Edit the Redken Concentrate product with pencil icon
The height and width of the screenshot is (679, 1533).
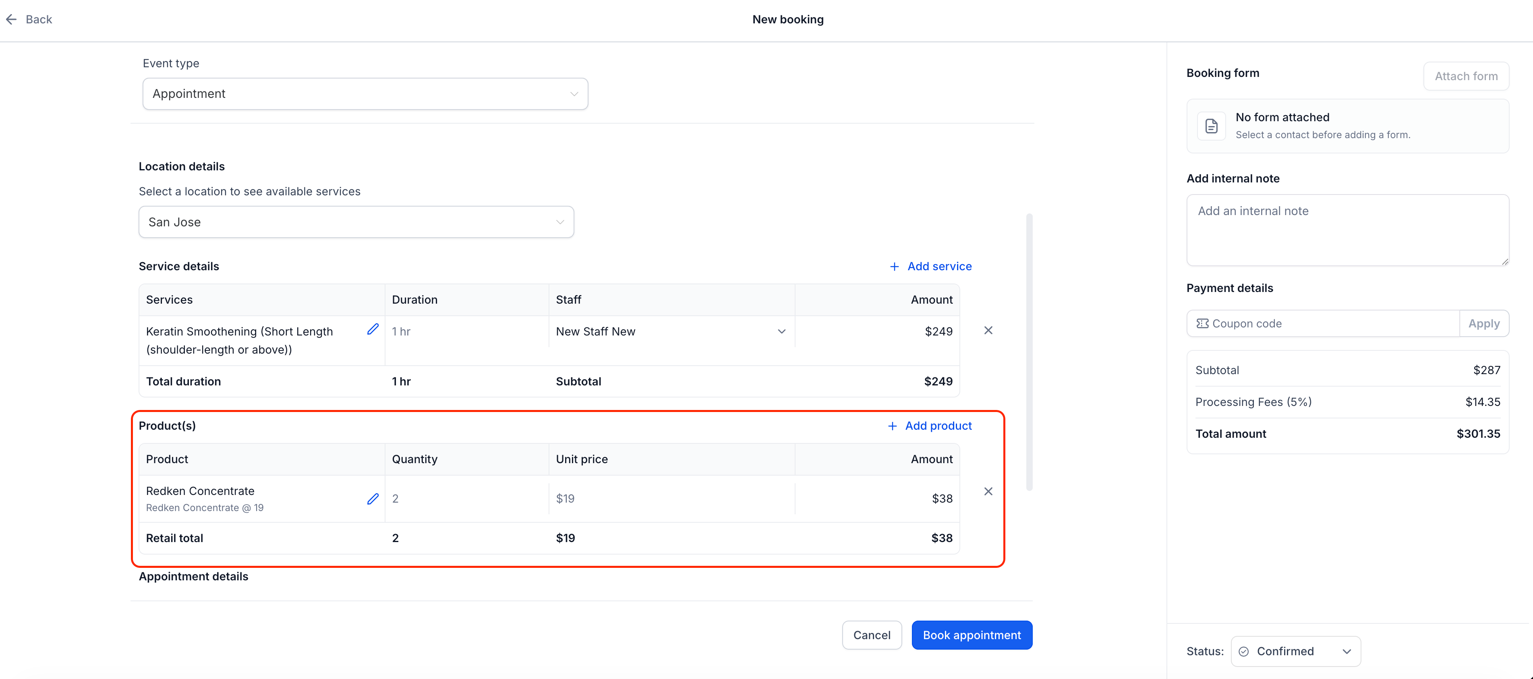[x=373, y=499]
